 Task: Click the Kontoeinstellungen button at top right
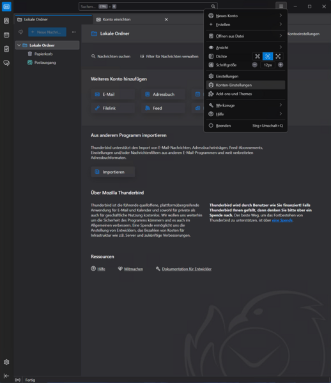pos(304,34)
